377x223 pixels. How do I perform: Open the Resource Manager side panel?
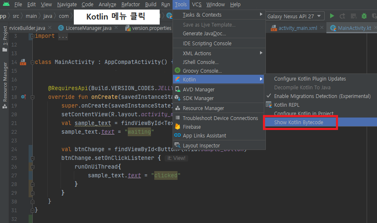point(5,86)
